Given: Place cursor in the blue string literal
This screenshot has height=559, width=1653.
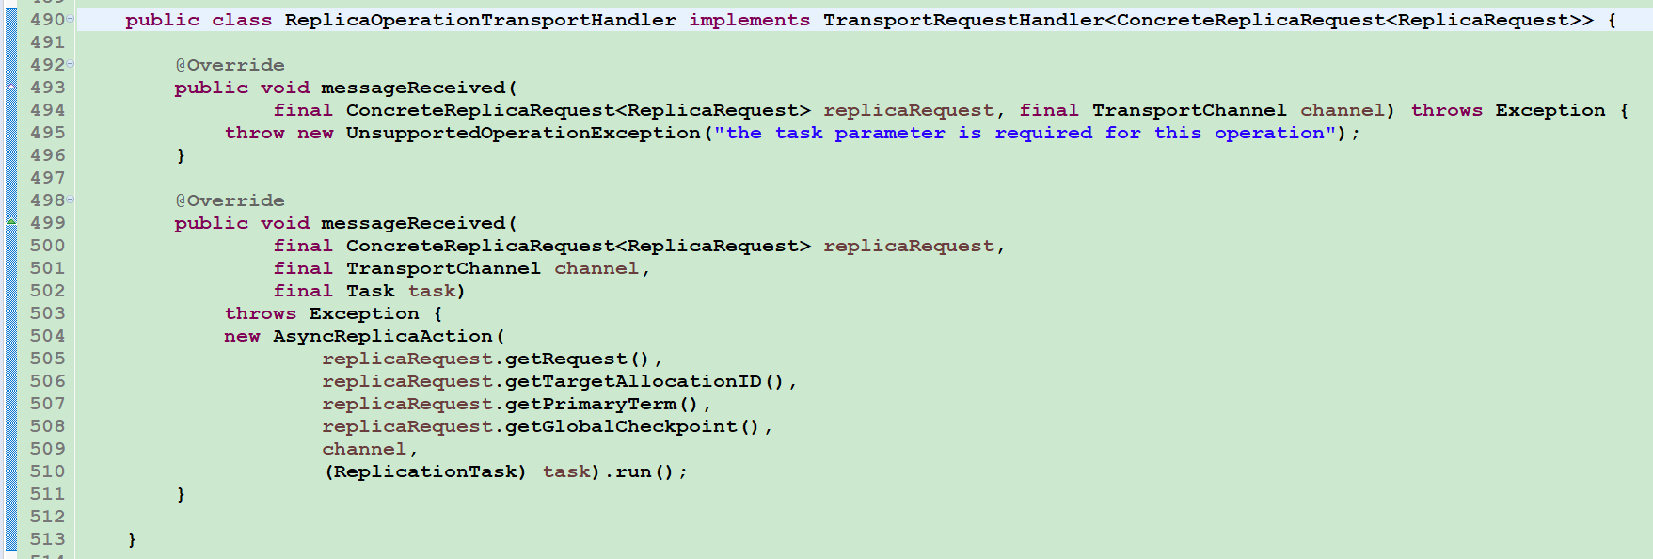Looking at the screenshot, I should pos(1025,133).
